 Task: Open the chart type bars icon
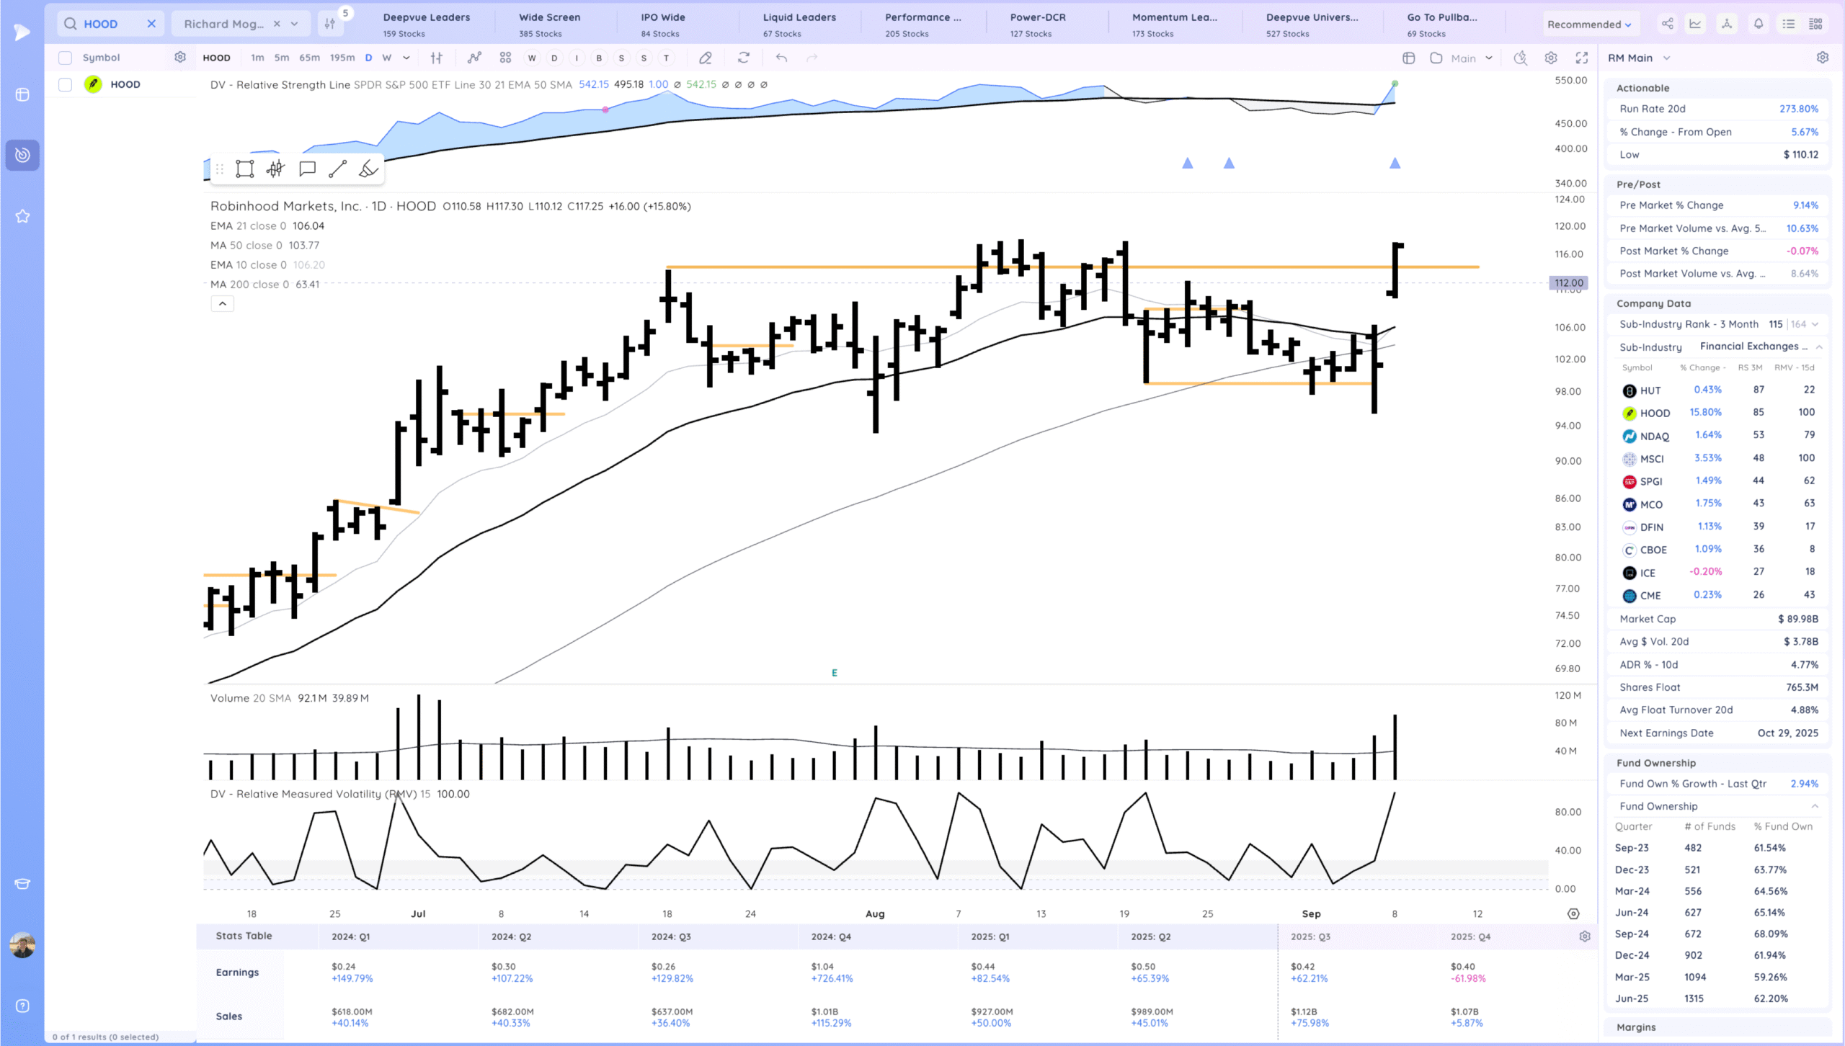(437, 58)
